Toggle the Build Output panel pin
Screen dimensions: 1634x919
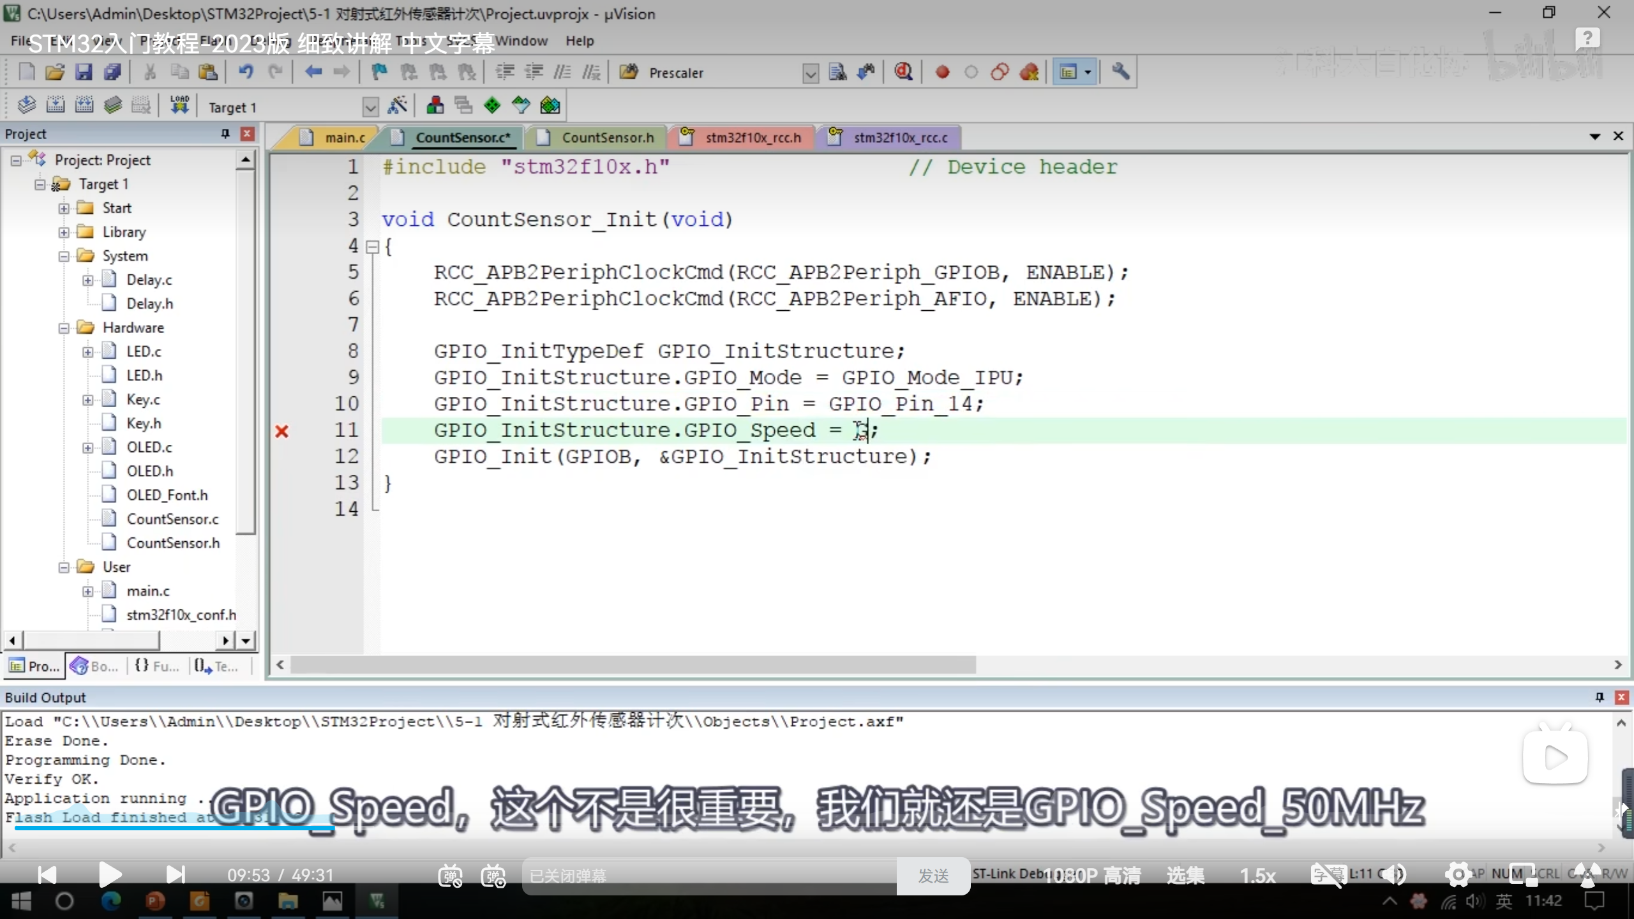(x=1600, y=697)
